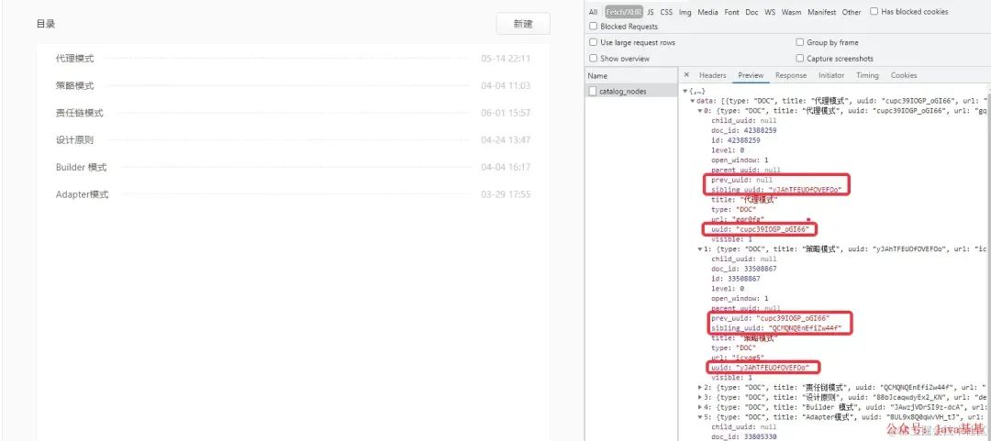Collapse the data array node

click(x=692, y=101)
